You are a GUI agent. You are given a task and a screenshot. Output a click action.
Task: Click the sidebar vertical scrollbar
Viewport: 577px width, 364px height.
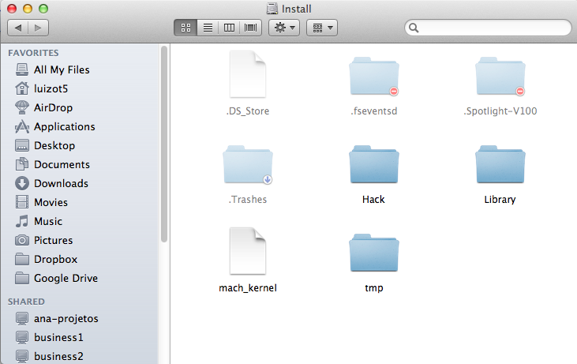[x=164, y=144]
